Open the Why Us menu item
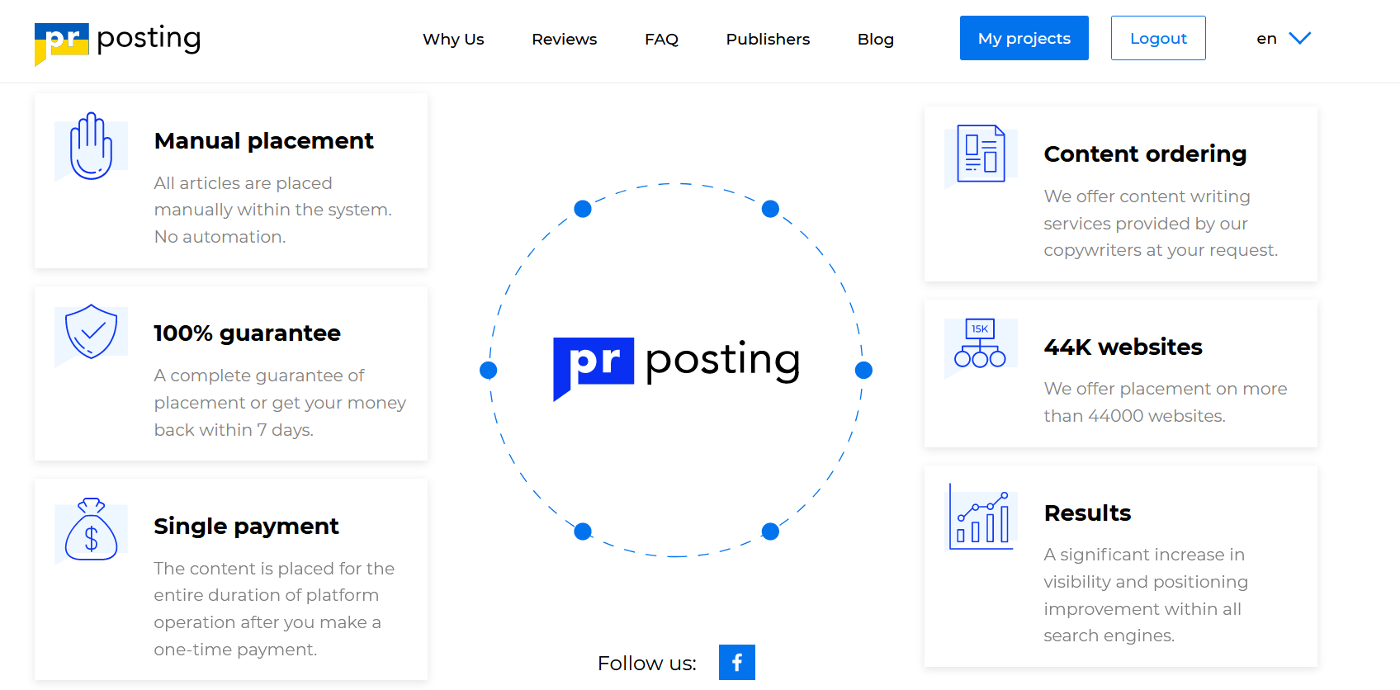 point(453,40)
